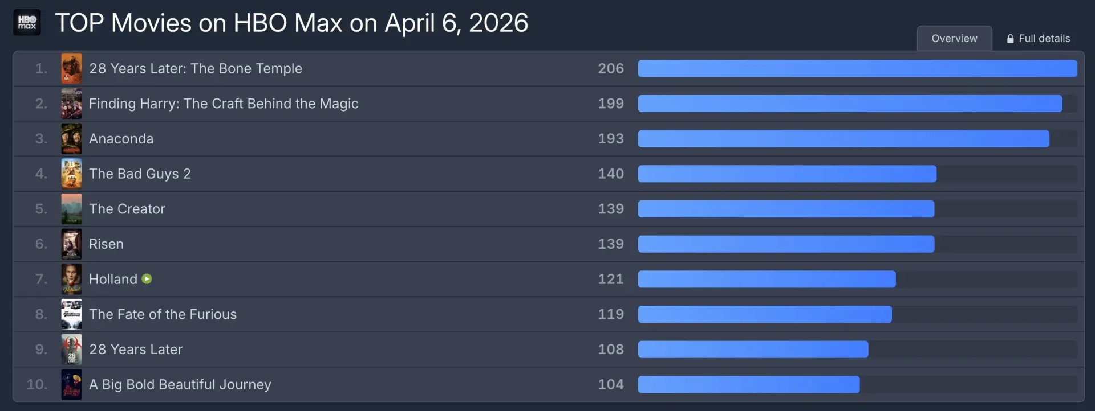Viewport: 1095px width, 411px height.
Task: Open The Creator title link
Action: (x=127, y=209)
